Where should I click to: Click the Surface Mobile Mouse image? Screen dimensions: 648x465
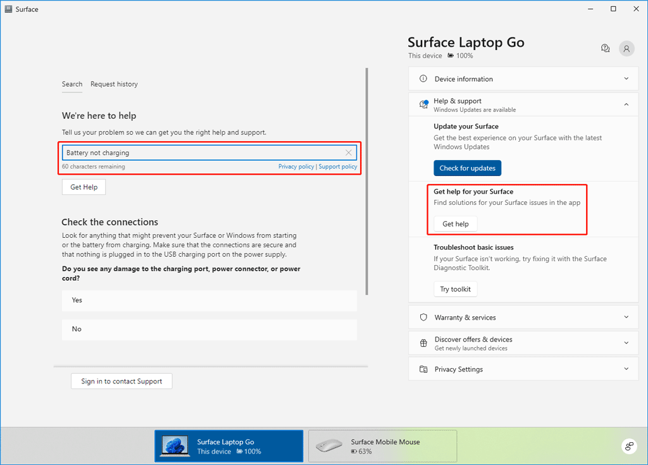click(x=328, y=446)
